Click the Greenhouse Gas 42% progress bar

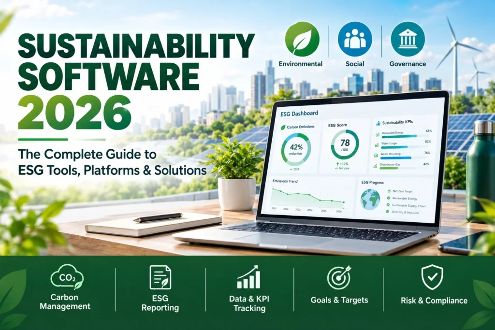pyautogui.click(x=404, y=168)
